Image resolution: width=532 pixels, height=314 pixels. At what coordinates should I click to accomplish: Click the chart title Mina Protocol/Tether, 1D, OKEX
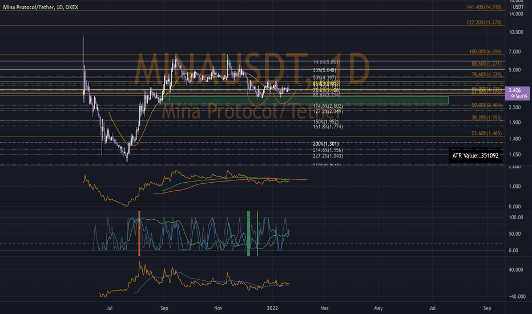coord(41,7)
